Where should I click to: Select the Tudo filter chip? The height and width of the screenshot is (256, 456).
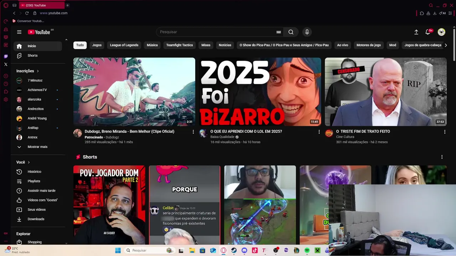[x=80, y=45]
